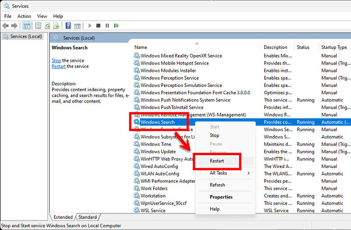Click Pause Service toolbar icon
The width and height of the screenshot is (351, 230).
107,26
